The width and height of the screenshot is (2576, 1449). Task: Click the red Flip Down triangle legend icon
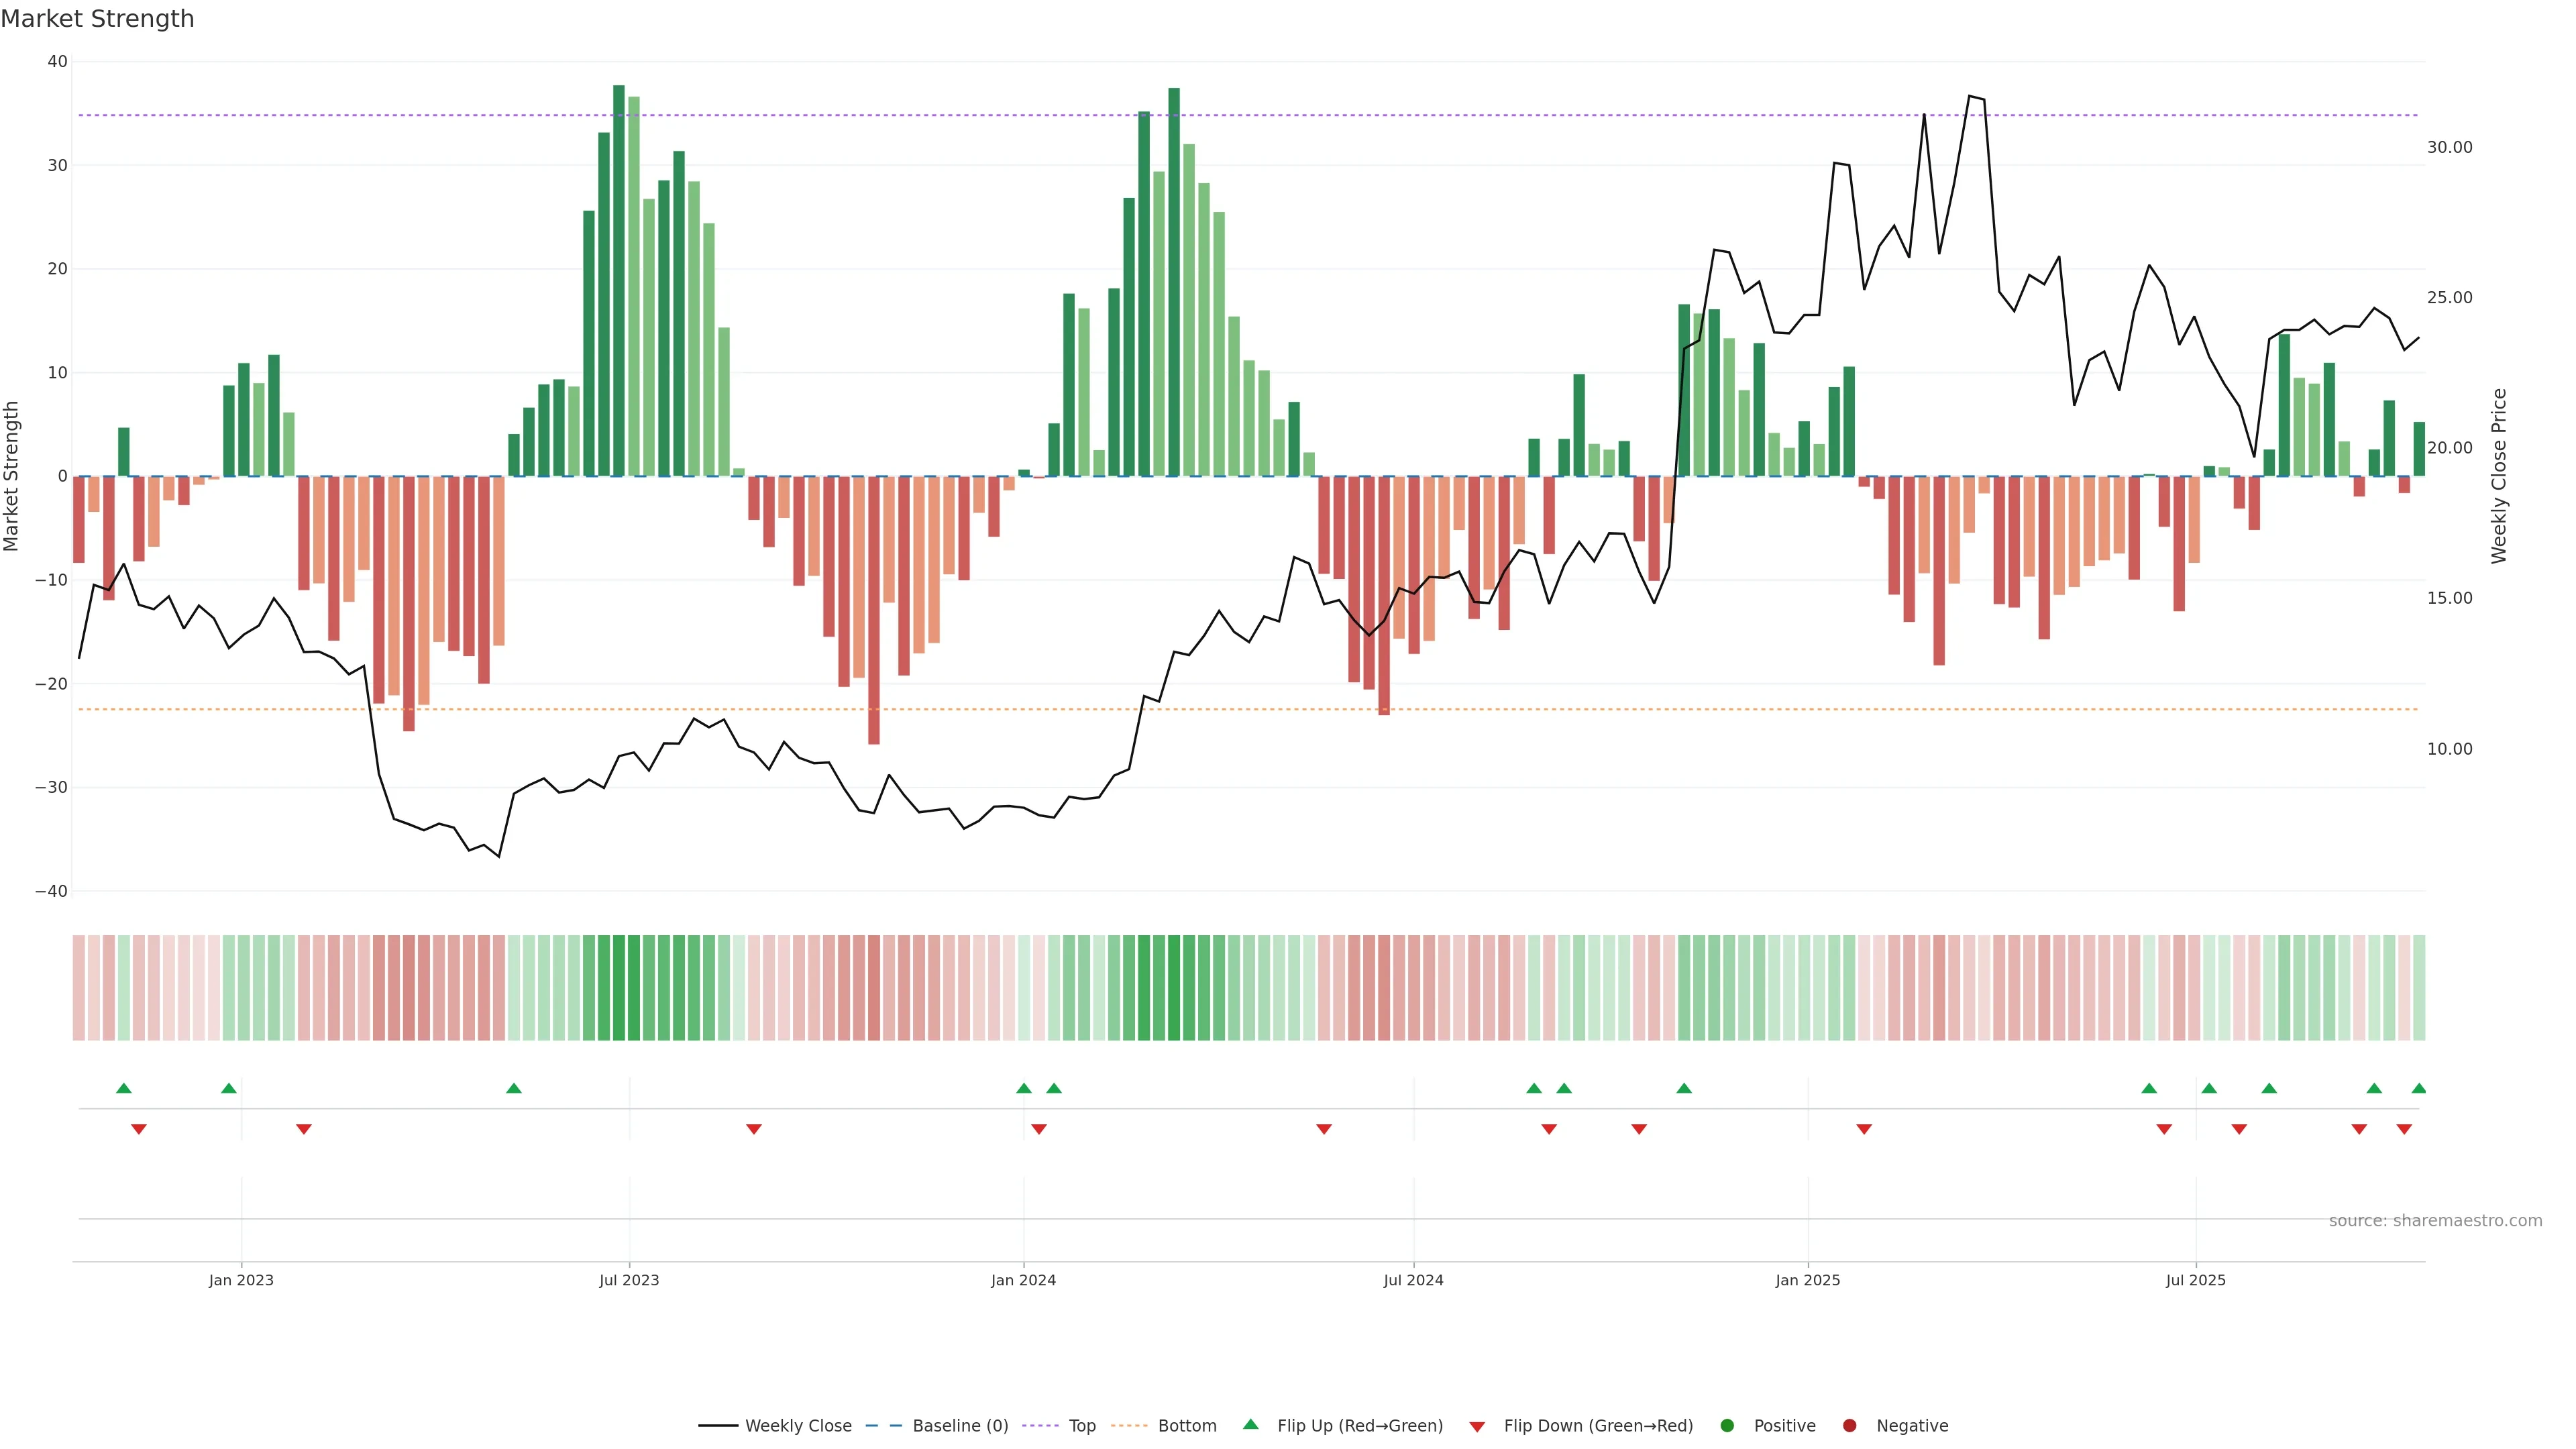(1477, 1426)
